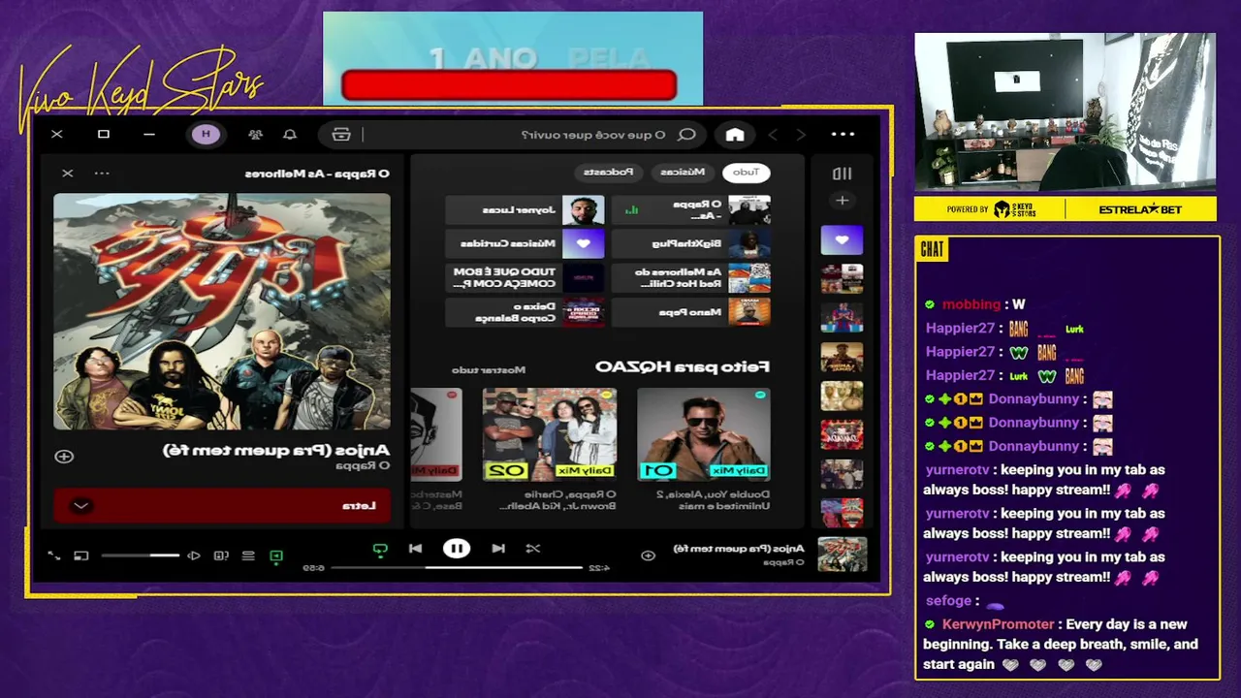This screenshot has width=1241, height=698.
Task: Open the Deixa o Corpo Balança tile
Action: tap(525, 312)
